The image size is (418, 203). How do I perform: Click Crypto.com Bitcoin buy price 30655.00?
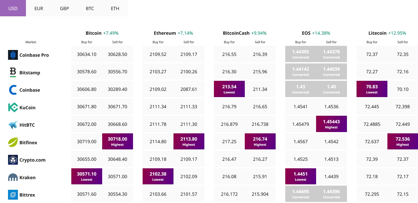(87, 159)
